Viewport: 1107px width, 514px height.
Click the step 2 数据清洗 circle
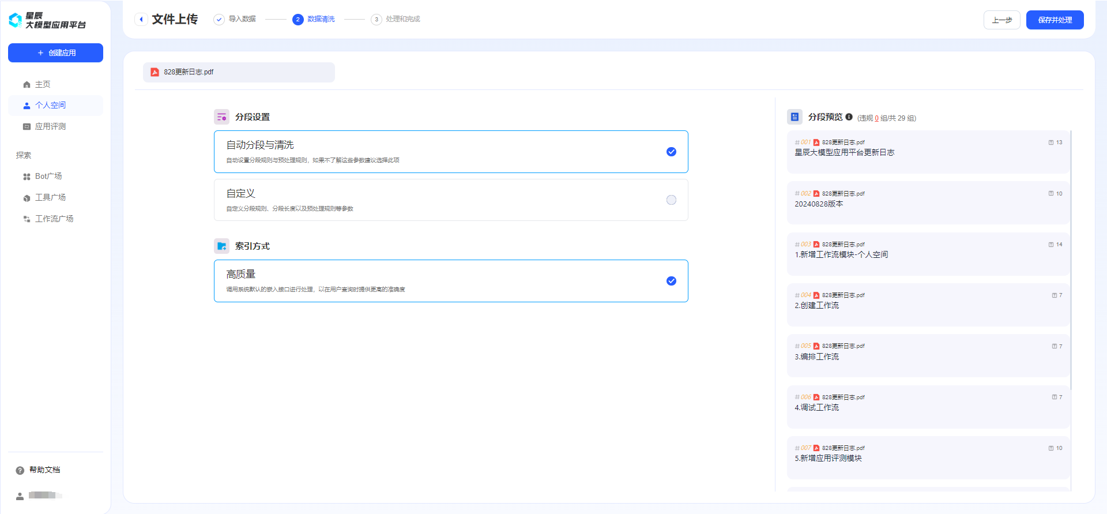click(298, 20)
